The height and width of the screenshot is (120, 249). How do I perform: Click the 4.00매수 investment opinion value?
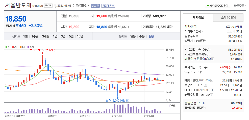pos(226,68)
